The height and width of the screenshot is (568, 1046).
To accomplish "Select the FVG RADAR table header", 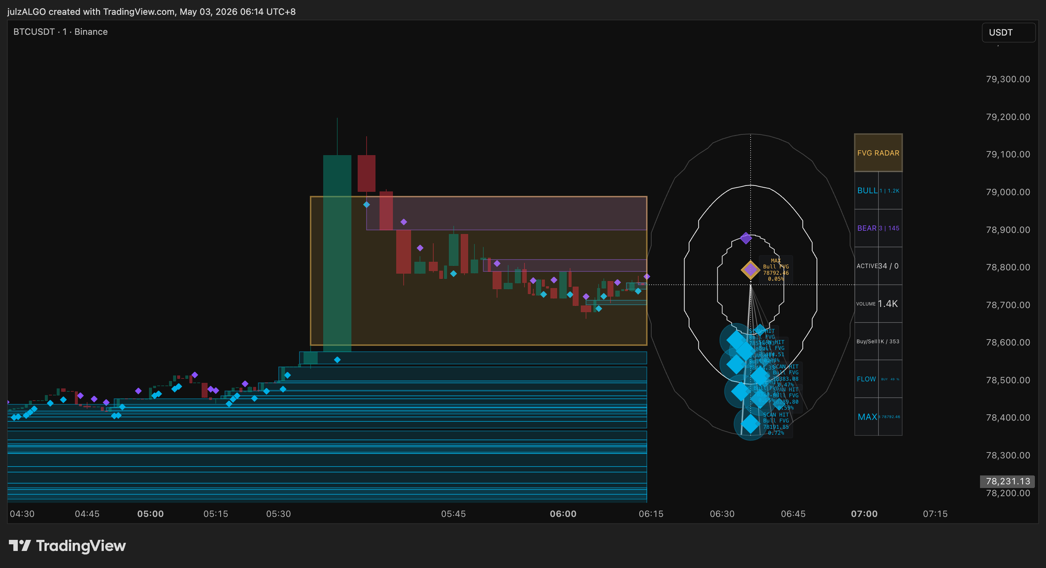I will (878, 153).
